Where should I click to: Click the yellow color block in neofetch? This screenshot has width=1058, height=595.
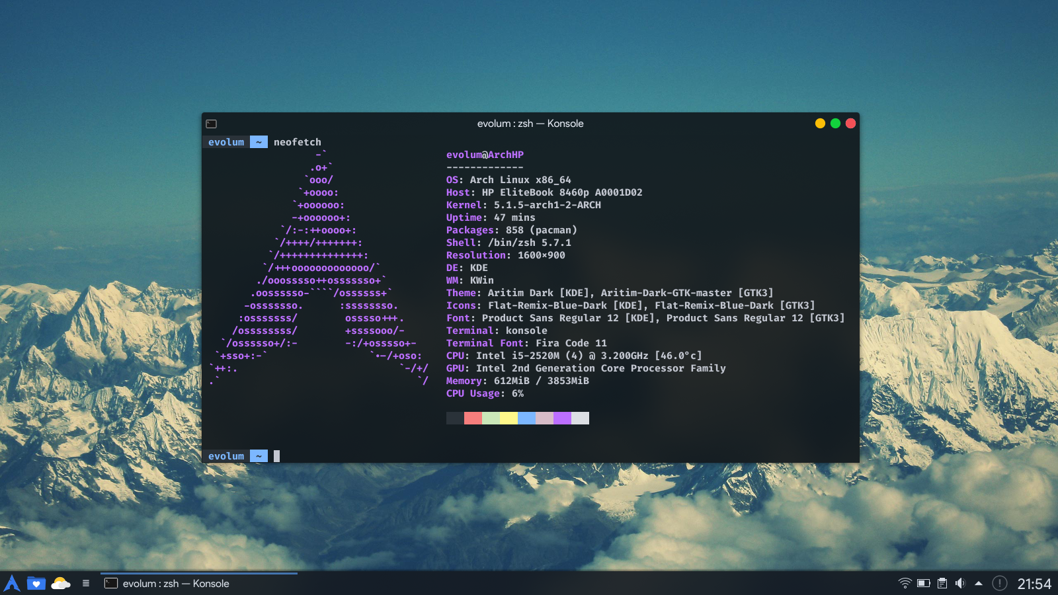tap(509, 418)
